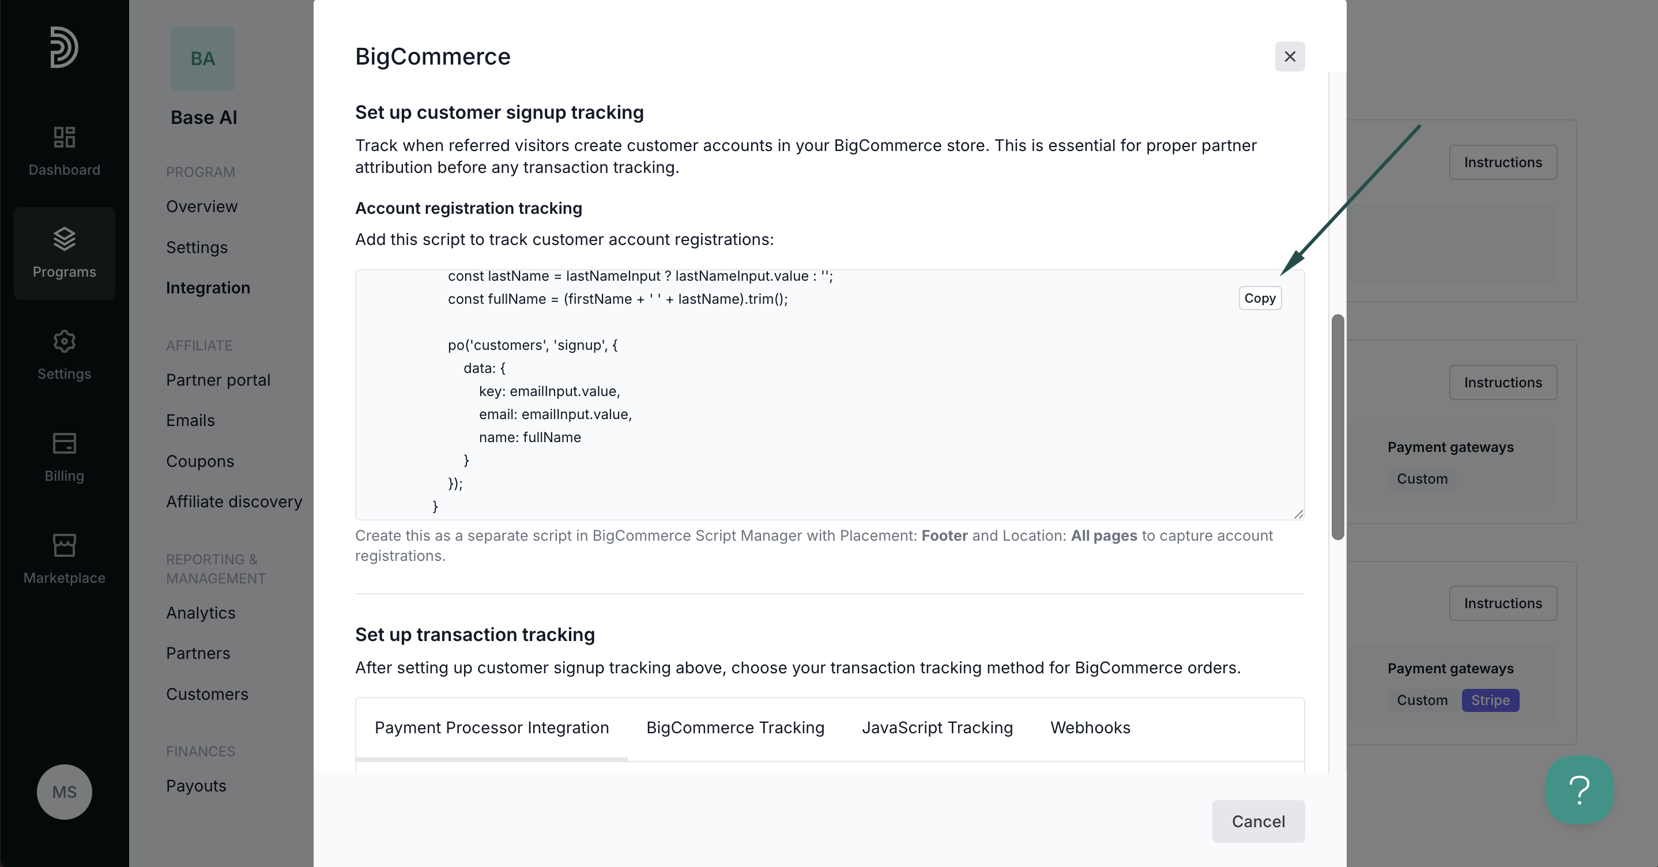
Task: Click the dialog vertical scrollbar thumb
Action: point(1337,427)
